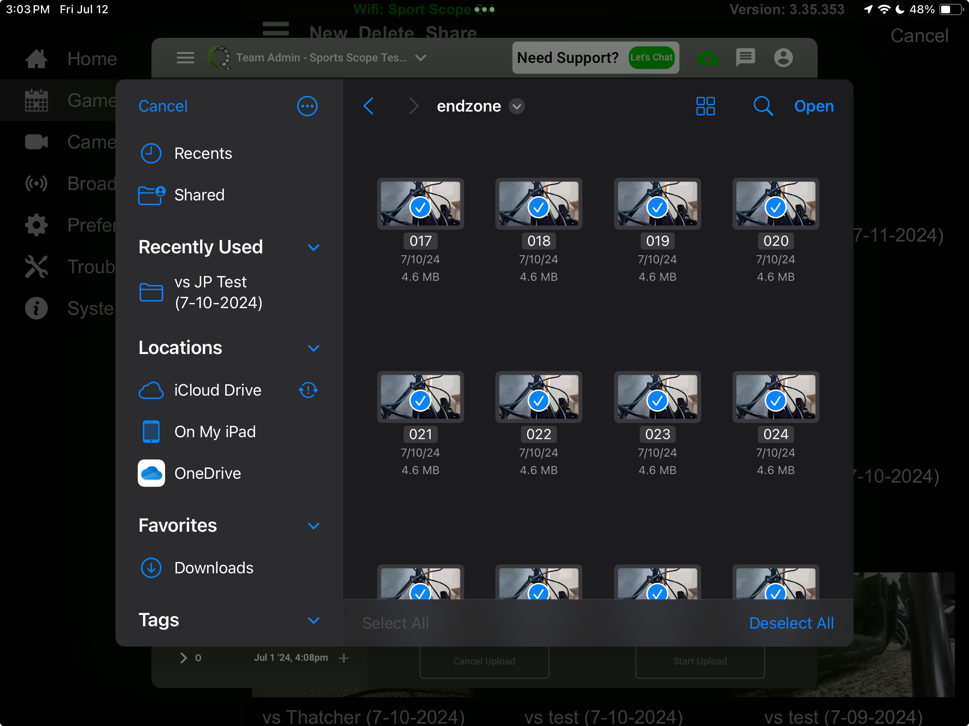Click the Let's Chat support button
Screen dimensions: 969x726
tap(651, 58)
